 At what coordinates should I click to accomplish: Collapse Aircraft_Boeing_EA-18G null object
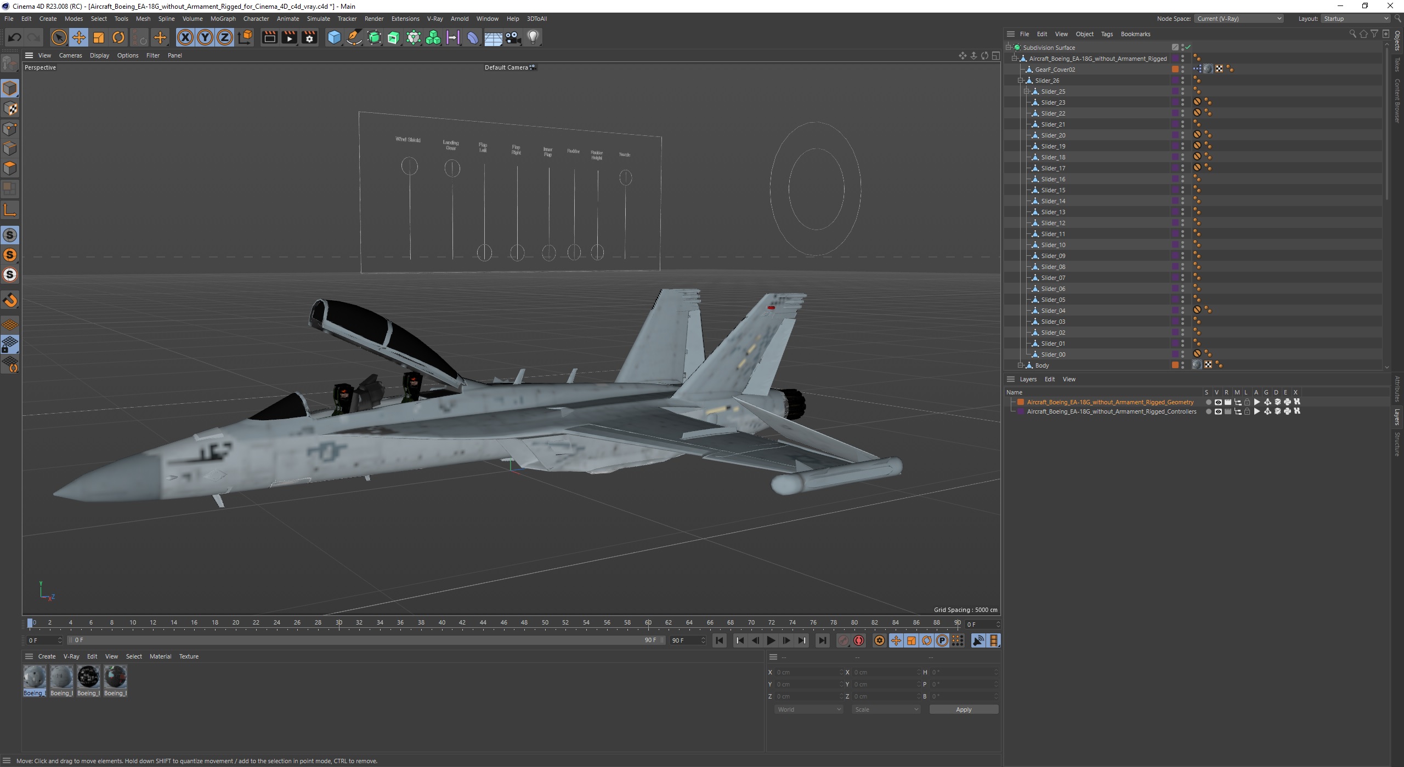[x=1015, y=58]
